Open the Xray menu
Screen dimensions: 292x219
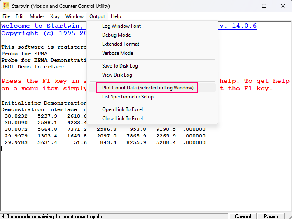tap(55, 16)
